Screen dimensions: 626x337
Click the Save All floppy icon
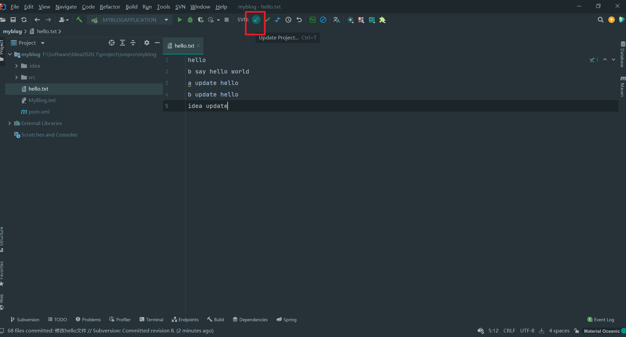(13, 20)
